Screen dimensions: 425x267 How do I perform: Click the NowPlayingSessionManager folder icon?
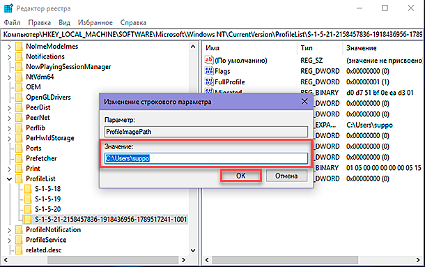click(19, 67)
